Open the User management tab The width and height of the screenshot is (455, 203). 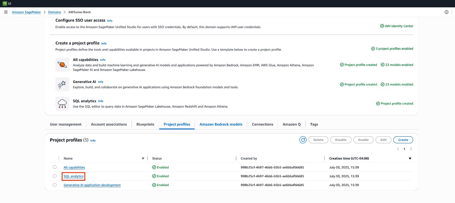coord(66,124)
